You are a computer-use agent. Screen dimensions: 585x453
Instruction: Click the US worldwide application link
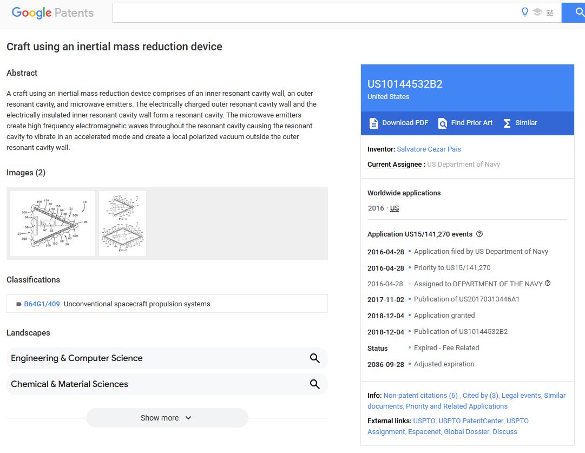tap(395, 208)
